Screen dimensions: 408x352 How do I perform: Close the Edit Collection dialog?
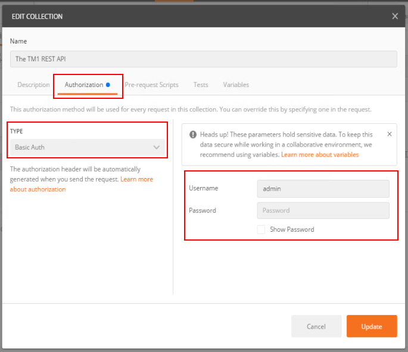pos(395,16)
